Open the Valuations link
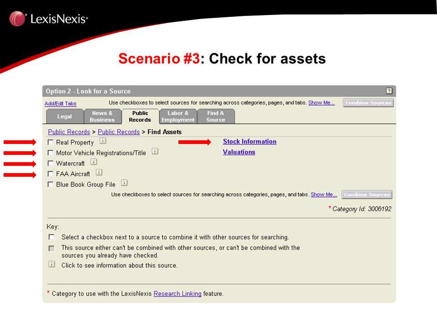Viewport: 437px width, 328px height. 239,152
